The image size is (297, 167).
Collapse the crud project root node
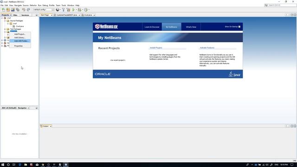(2, 18)
